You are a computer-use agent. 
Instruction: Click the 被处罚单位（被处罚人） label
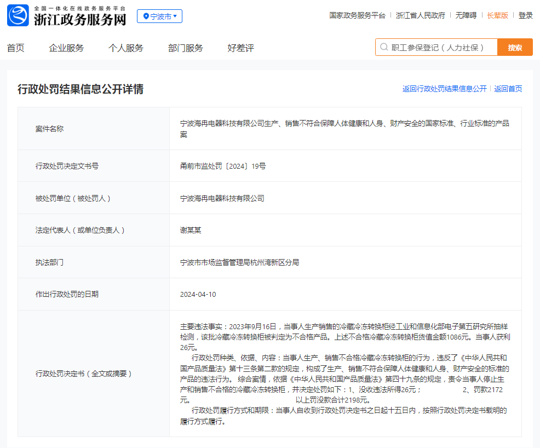73,198
